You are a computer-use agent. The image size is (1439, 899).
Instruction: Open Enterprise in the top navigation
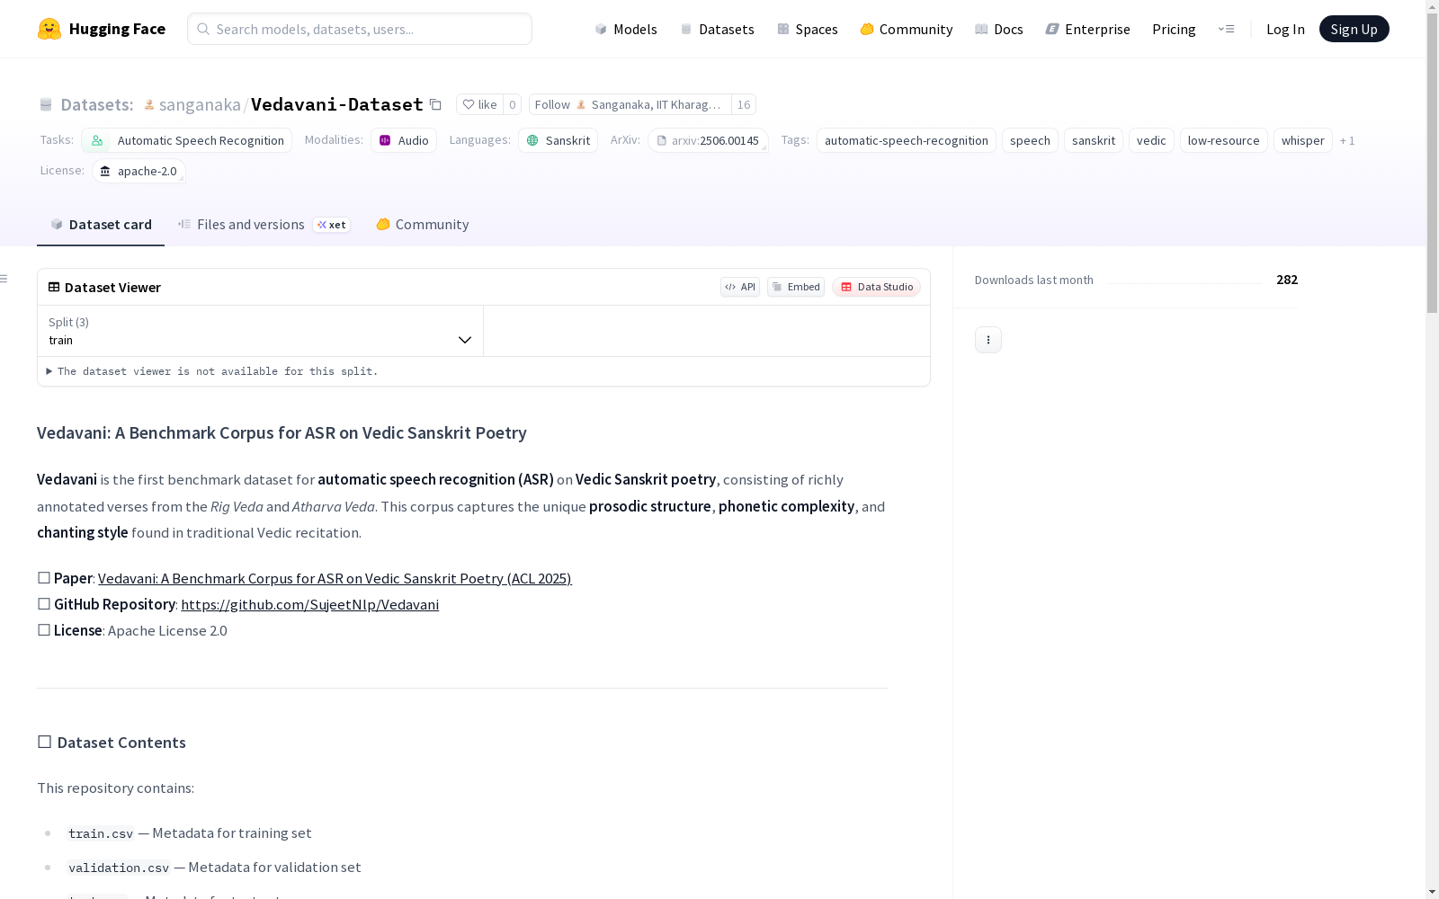(1088, 29)
